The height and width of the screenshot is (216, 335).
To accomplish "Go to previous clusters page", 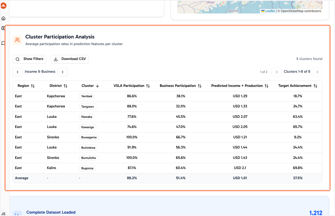I will point(277,72).
